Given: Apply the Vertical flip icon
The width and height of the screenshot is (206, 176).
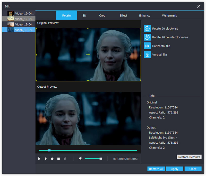Looking at the screenshot, I should pos(147,54).
